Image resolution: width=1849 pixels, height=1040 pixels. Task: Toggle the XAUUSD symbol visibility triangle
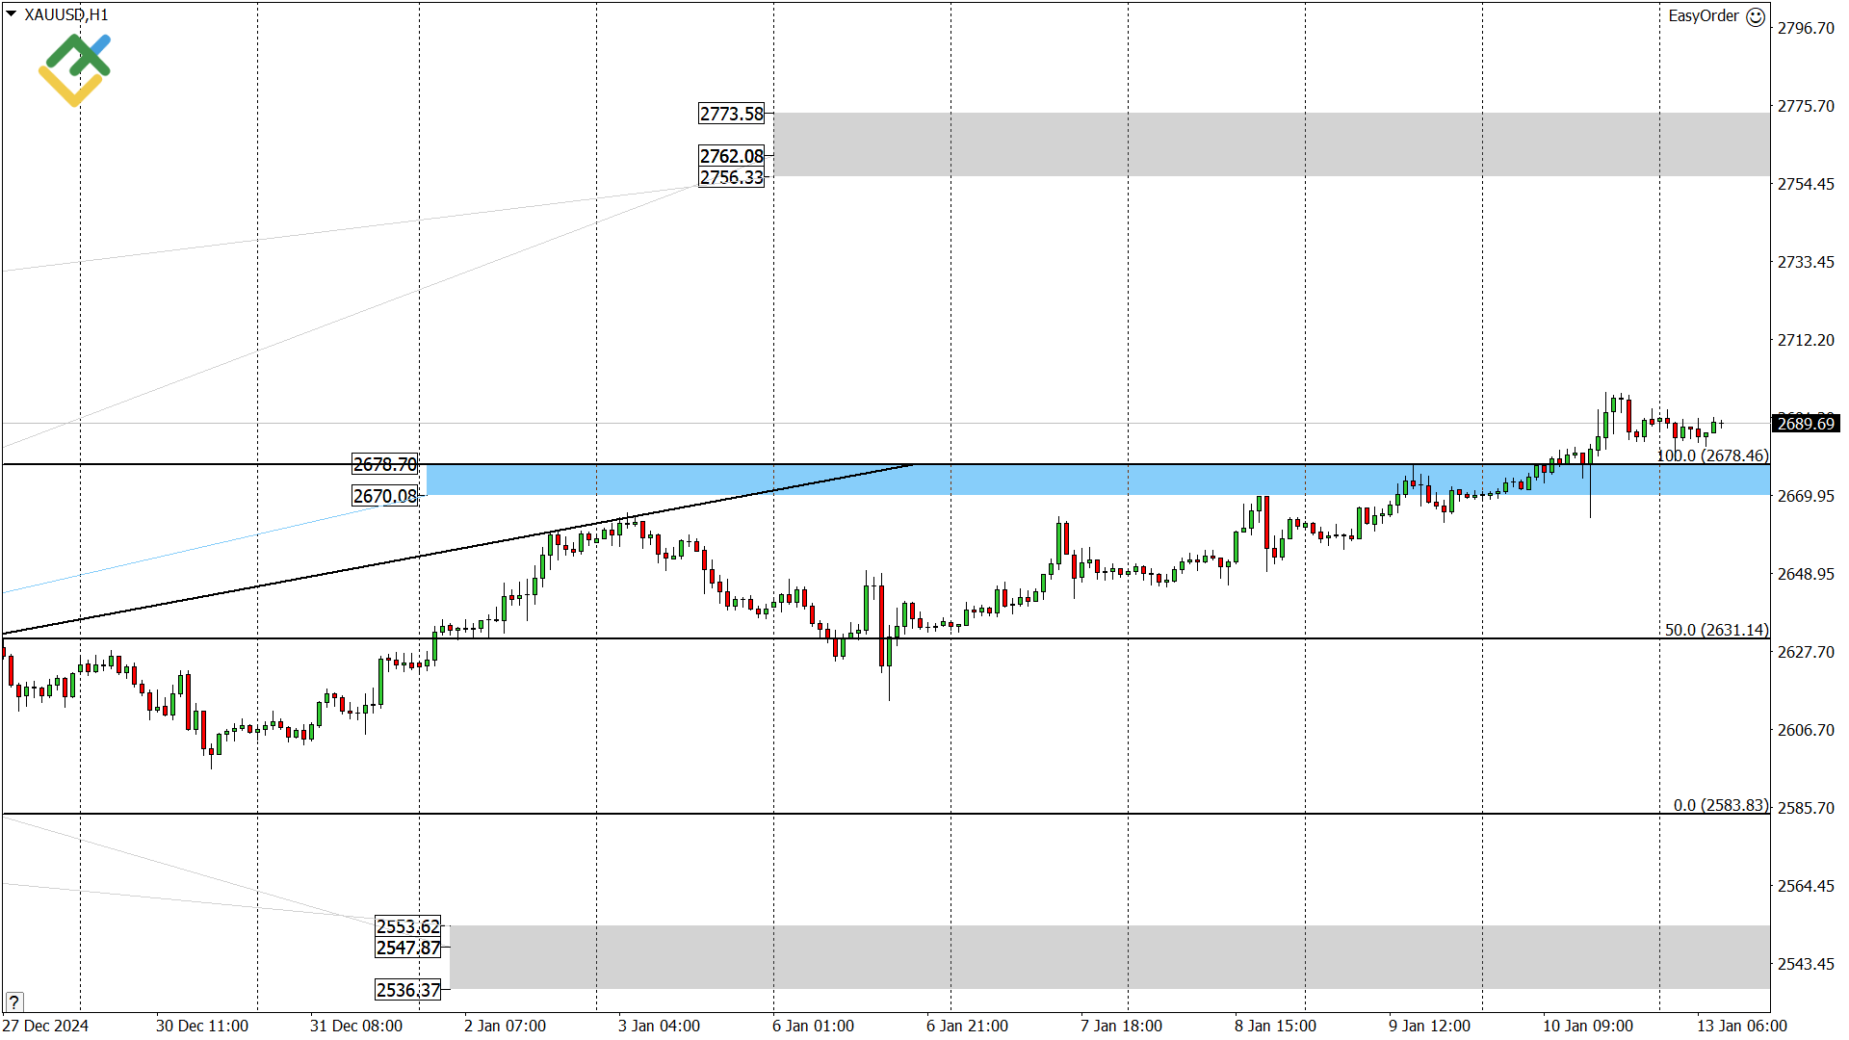tap(12, 14)
